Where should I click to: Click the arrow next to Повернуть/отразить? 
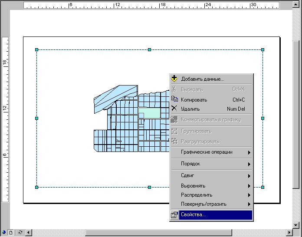point(249,204)
